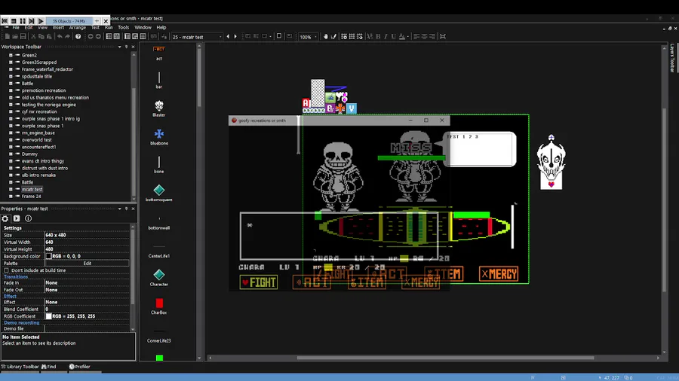679x381 pixels.
Task: Switch to the Profiler tab
Action: (80, 367)
